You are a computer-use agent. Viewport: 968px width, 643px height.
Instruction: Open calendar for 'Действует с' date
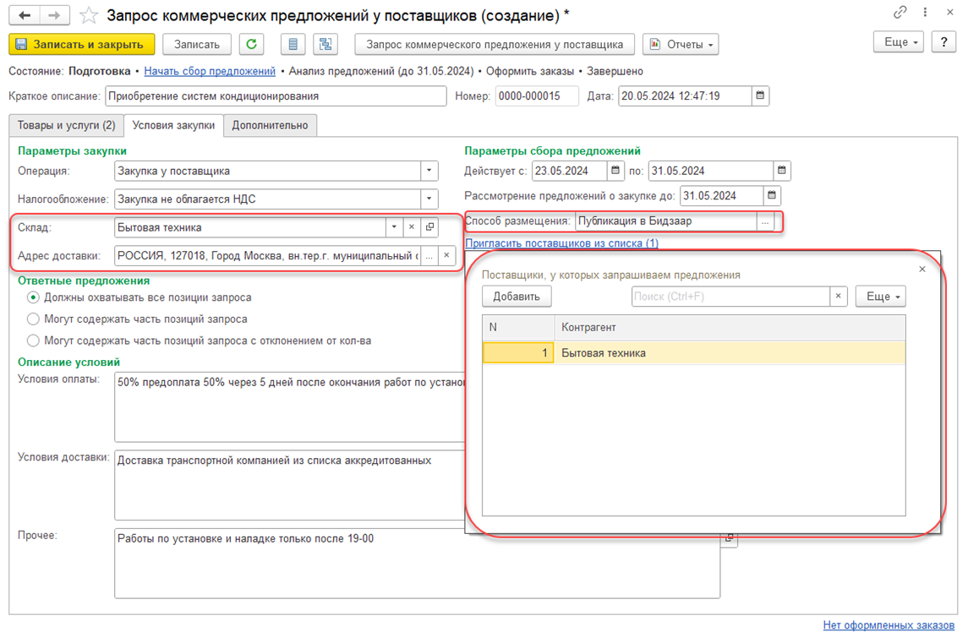(x=615, y=171)
